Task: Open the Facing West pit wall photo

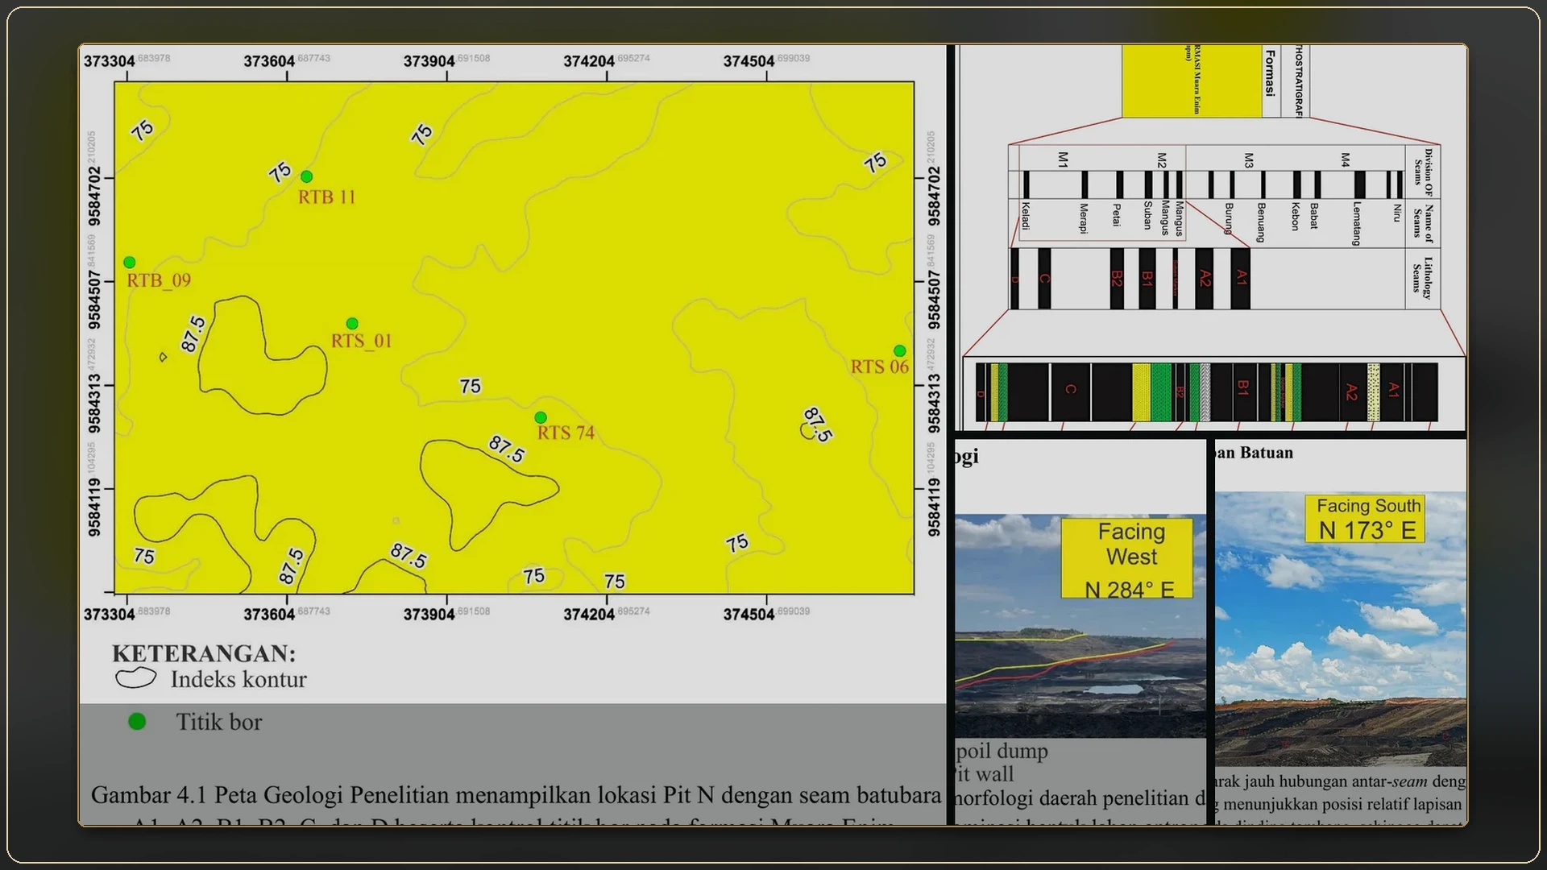Action: click(x=1080, y=626)
